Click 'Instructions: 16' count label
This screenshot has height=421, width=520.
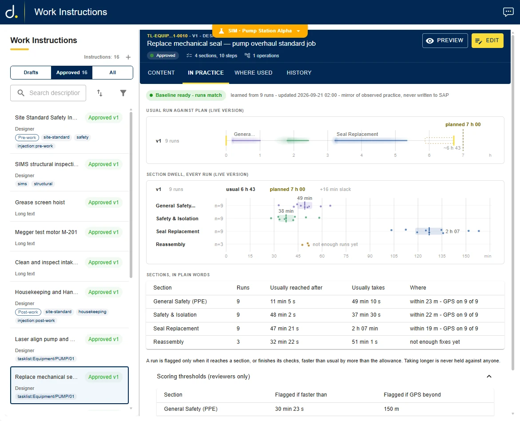point(102,57)
